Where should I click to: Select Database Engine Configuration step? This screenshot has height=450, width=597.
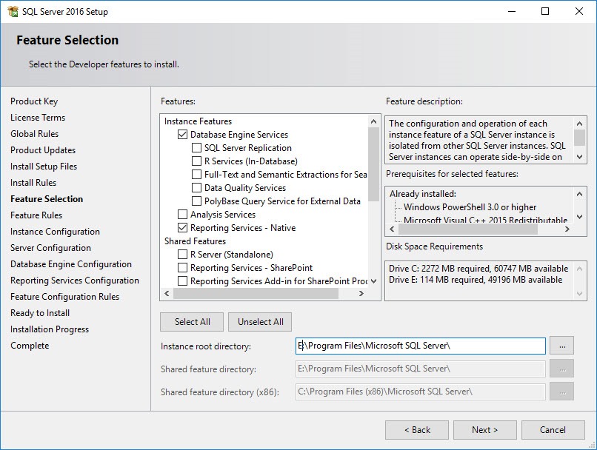pos(71,264)
